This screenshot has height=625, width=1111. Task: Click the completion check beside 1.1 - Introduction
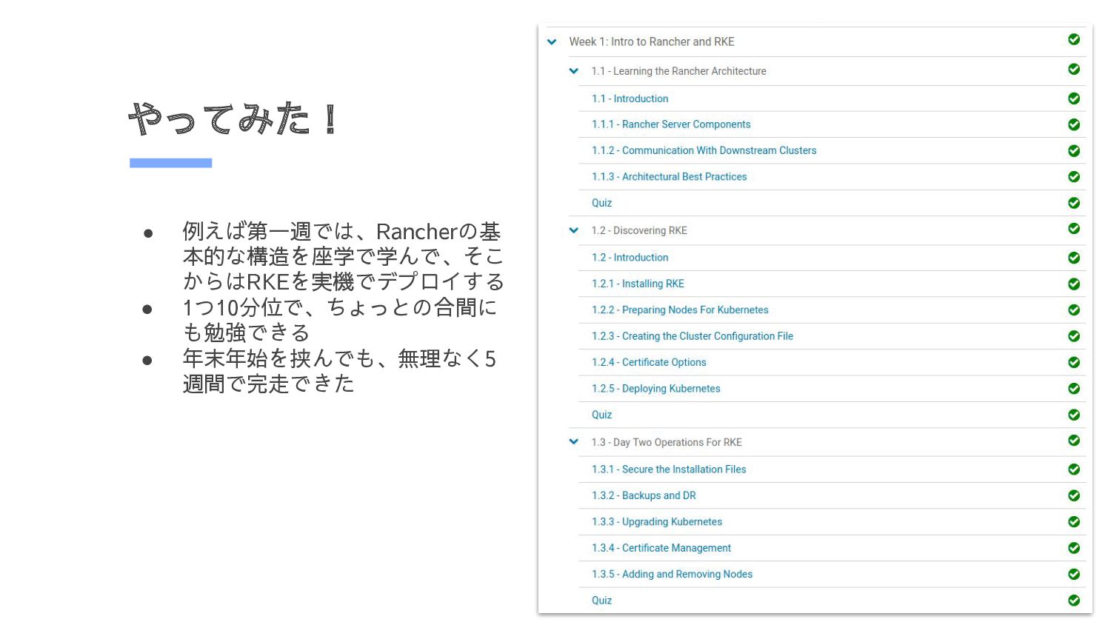tap(1074, 98)
